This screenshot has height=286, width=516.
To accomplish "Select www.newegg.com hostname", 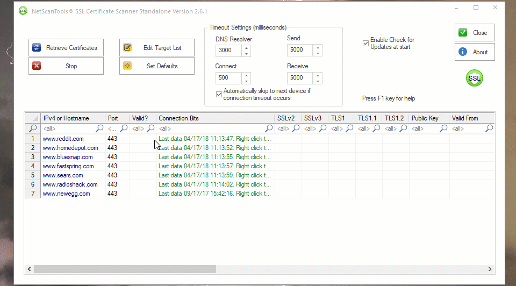I will point(67,194).
